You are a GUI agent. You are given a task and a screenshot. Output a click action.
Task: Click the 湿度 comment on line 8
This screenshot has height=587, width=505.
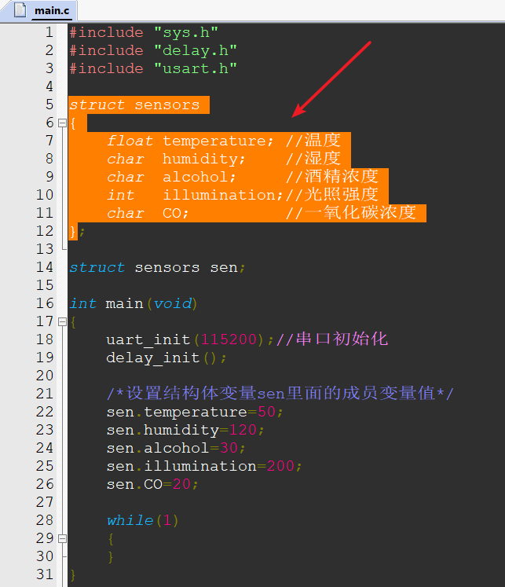[x=313, y=159]
